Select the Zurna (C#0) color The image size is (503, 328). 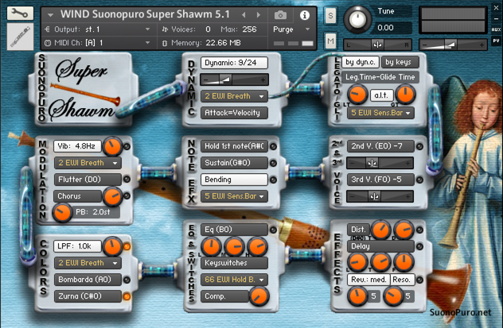88,296
